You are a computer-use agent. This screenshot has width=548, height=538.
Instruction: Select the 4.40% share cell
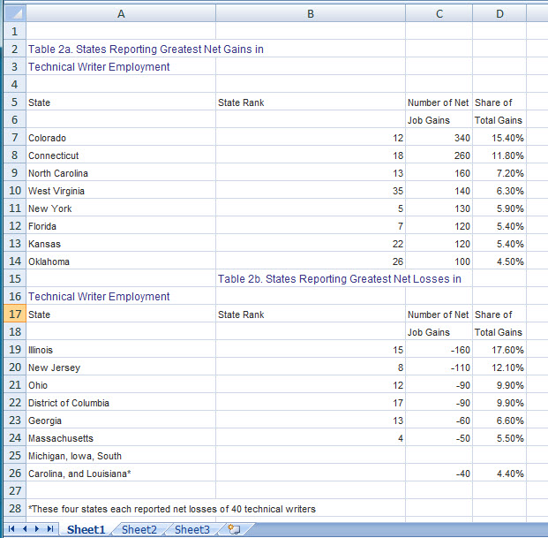click(499, 473)
